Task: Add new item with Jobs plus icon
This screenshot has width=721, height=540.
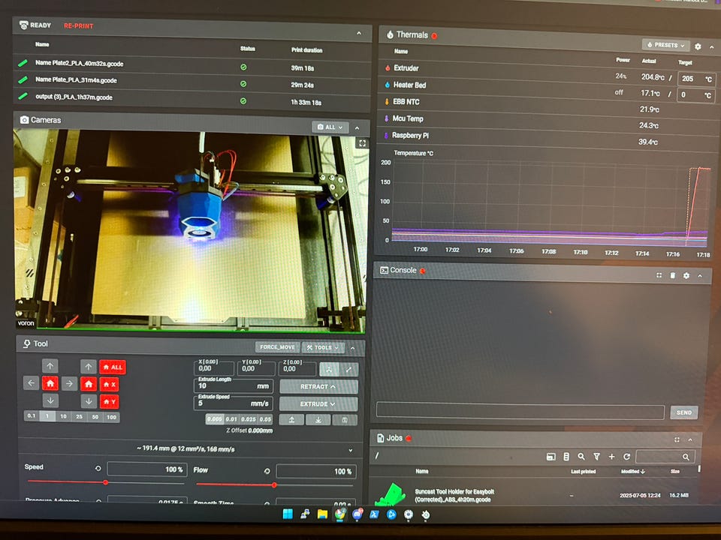Action: 611,457
